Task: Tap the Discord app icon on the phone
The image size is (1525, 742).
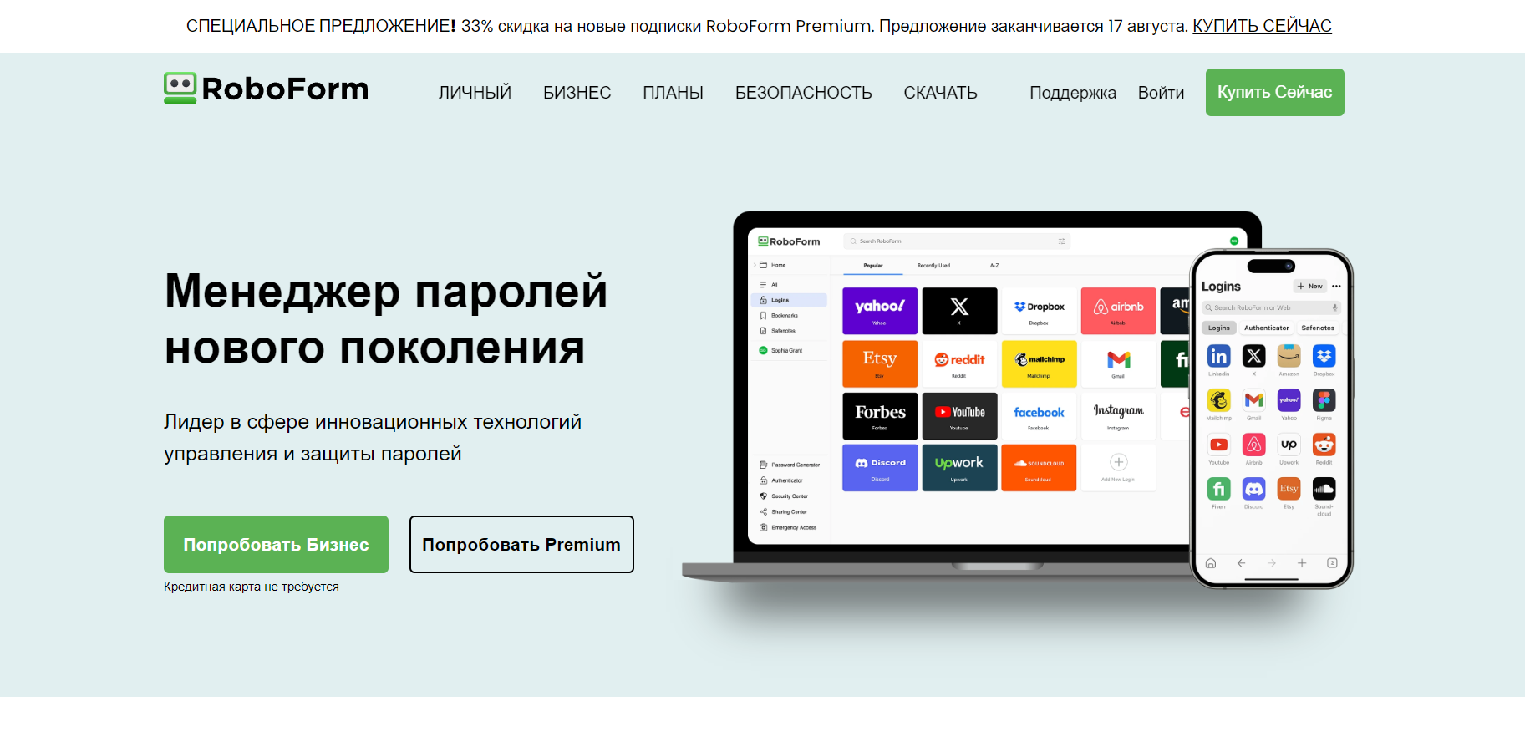Action: (x=1253, y=489)
